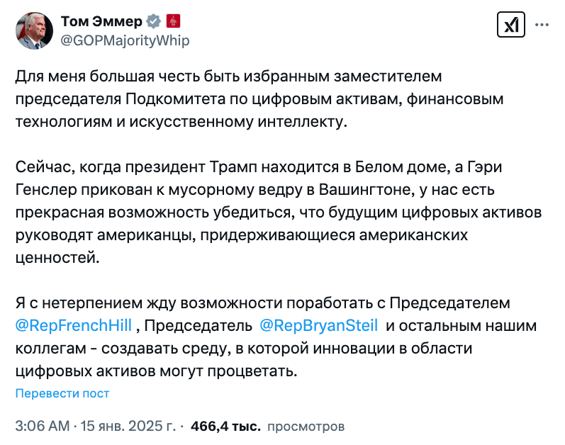Click the 466,4 тыс. views count

pyautogui.click(x=224, y=427)
